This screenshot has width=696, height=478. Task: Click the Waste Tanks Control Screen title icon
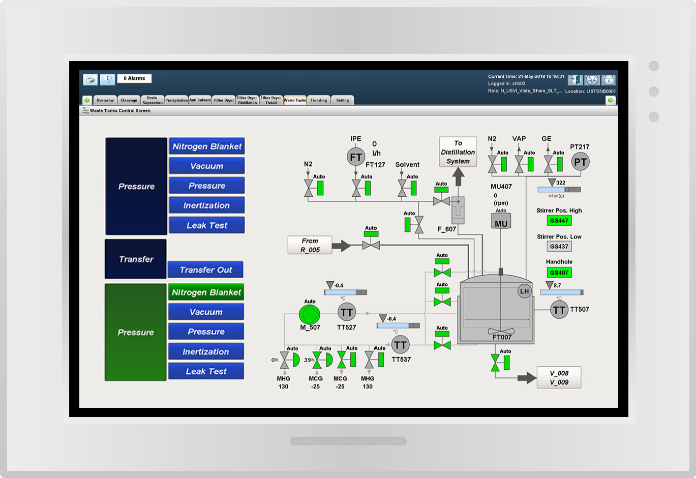(85, 110)
